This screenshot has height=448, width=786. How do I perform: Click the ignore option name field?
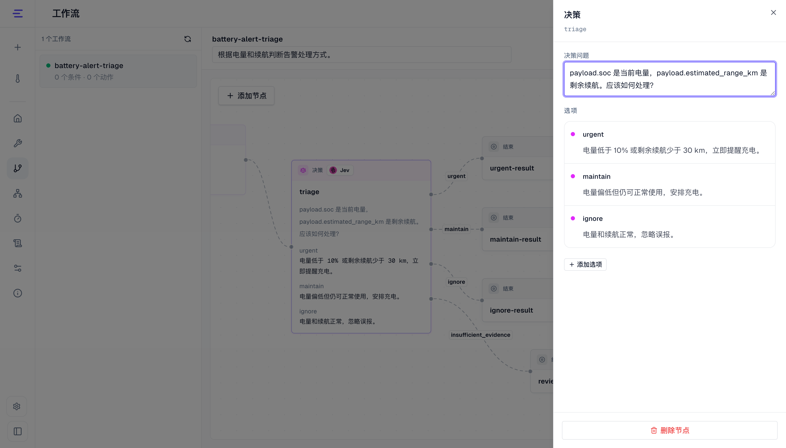(x=592, y=219)
